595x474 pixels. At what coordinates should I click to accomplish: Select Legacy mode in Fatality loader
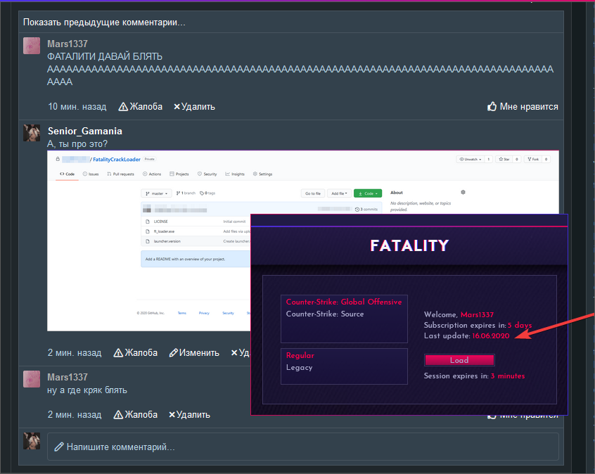300,367
